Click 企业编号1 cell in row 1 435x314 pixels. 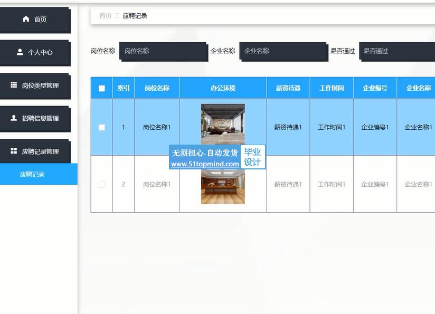tap(375, 127)
